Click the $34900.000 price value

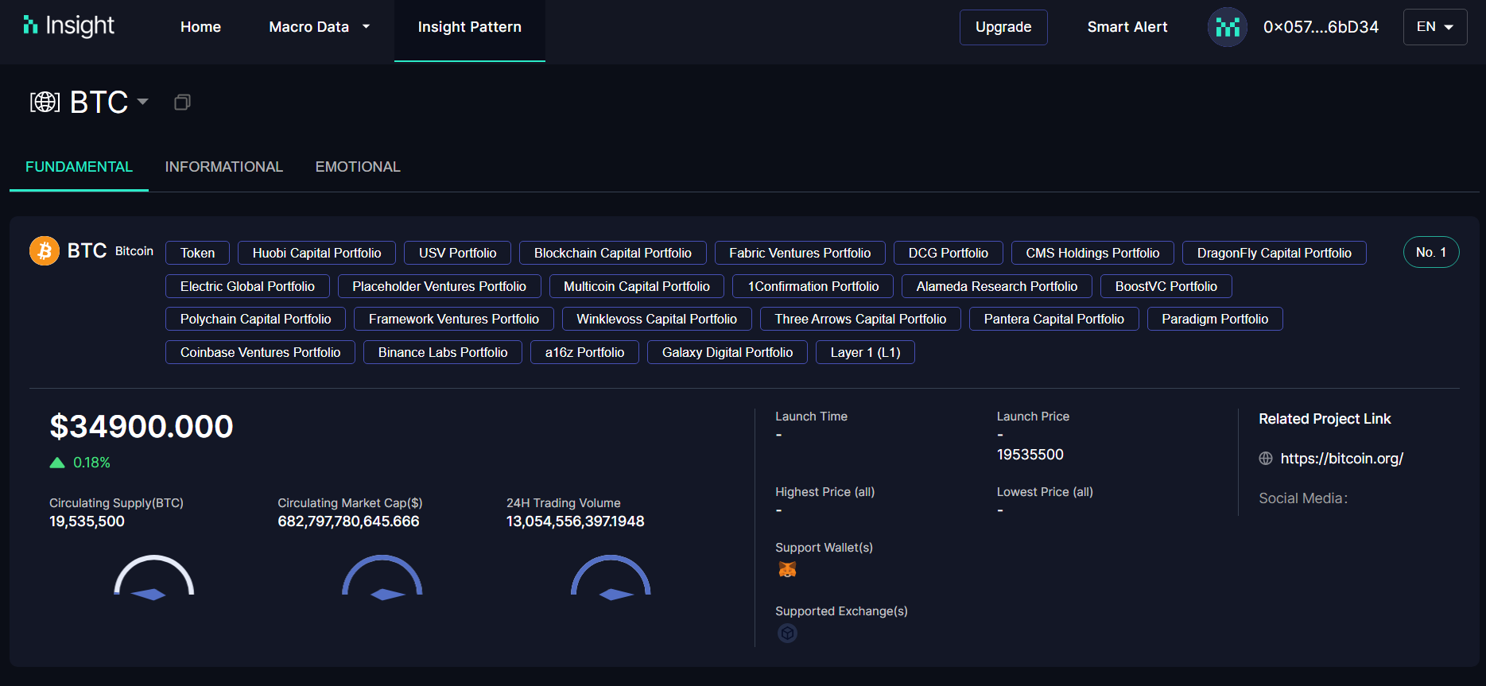[142, 427]
